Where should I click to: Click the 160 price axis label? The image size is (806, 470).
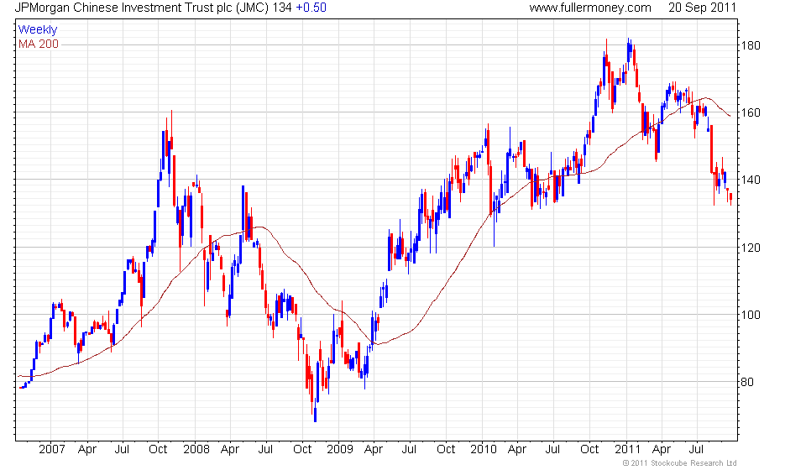[751, 112]
